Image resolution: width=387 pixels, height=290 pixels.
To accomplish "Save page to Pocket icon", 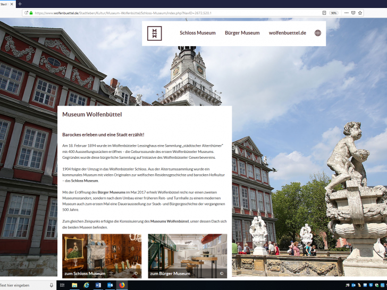I will coord(353,13).
